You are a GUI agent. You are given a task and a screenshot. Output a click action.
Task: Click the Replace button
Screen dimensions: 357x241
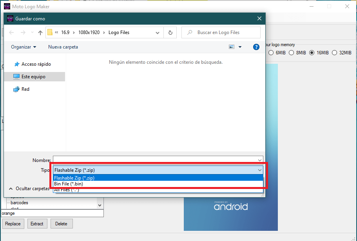coord(13,224)
